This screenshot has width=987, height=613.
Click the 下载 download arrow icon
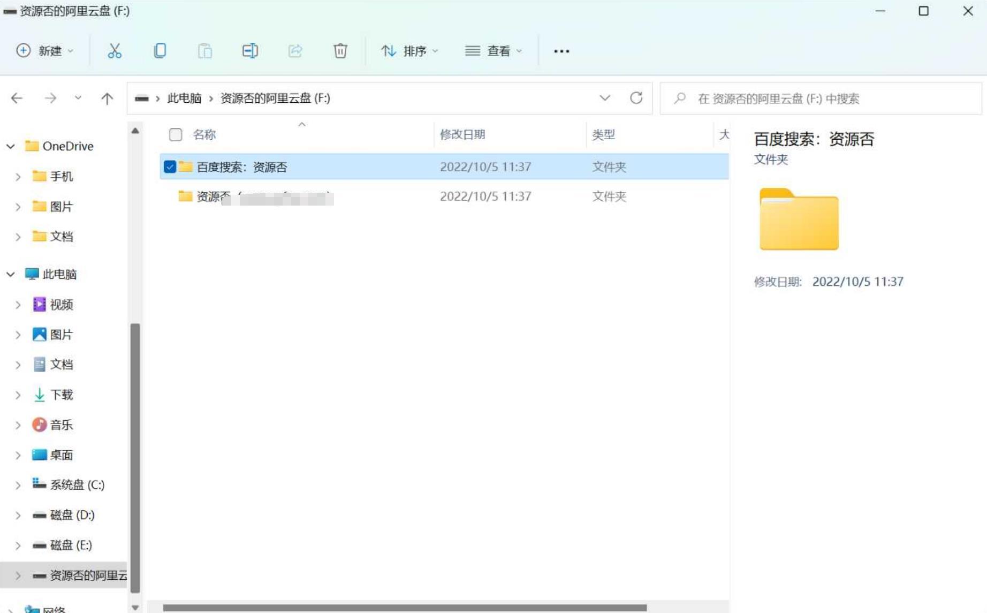[x=40, y=395]
